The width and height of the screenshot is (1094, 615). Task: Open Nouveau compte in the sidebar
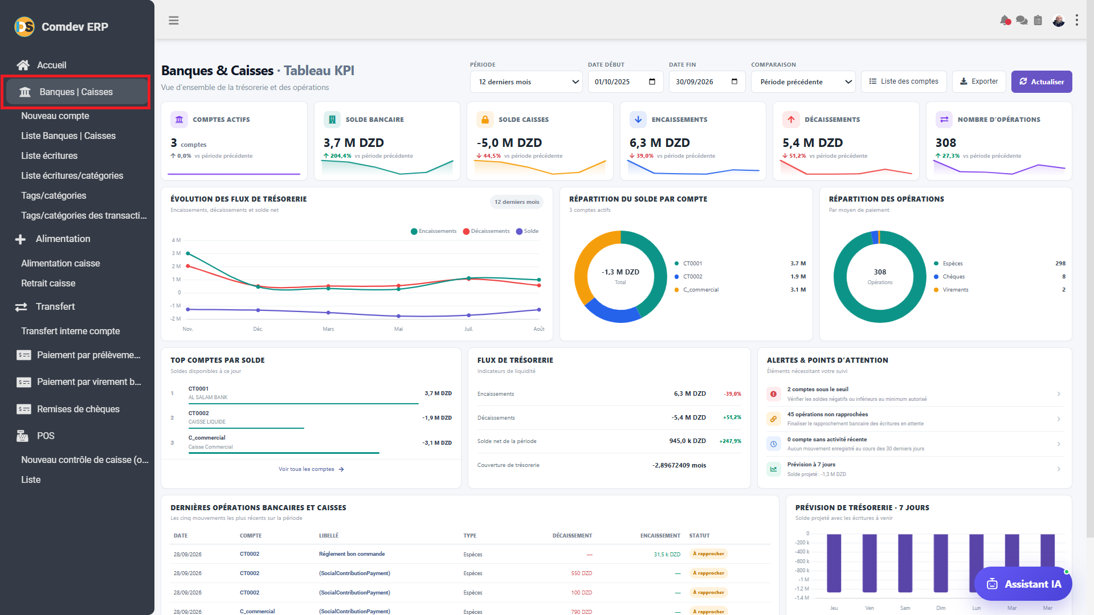pos(55,116)
